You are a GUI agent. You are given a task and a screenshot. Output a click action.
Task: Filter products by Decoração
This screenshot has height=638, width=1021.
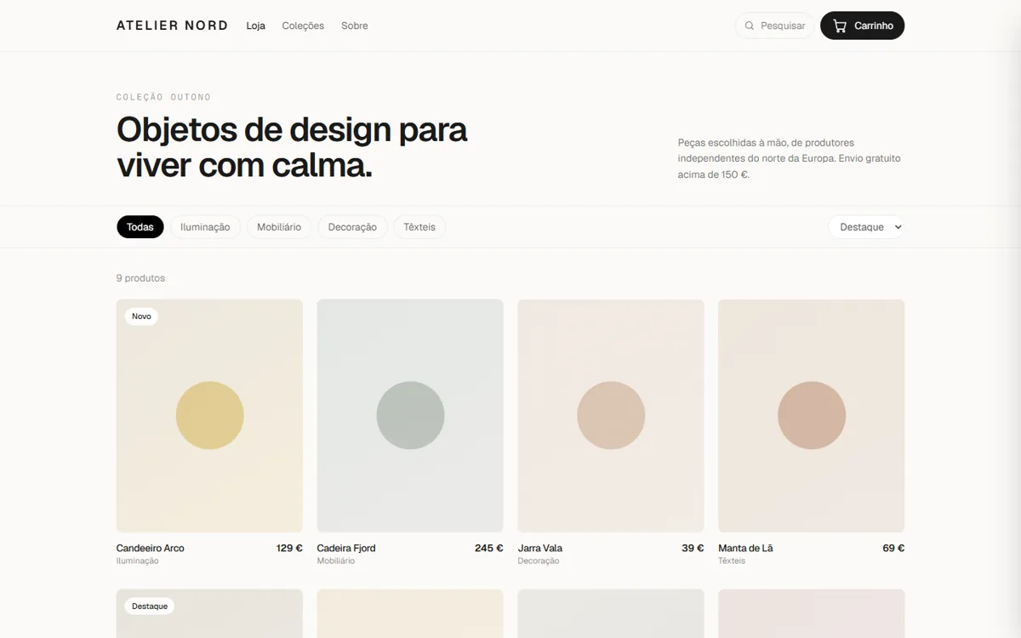352,227
